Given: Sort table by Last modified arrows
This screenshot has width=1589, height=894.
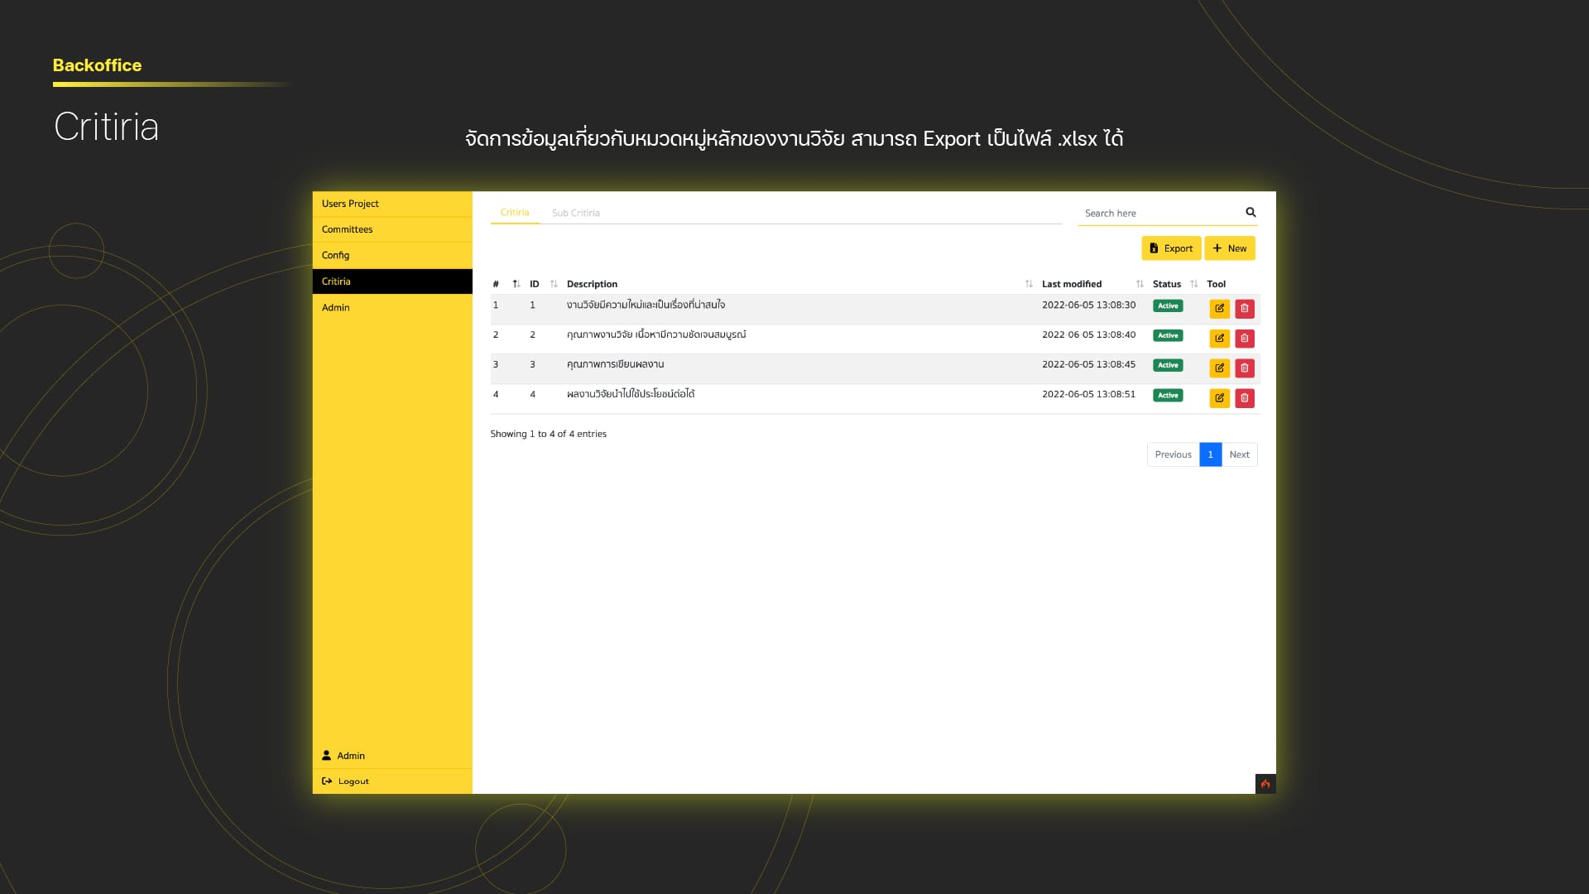Looking at the screenshot, I should [1140, 284].
